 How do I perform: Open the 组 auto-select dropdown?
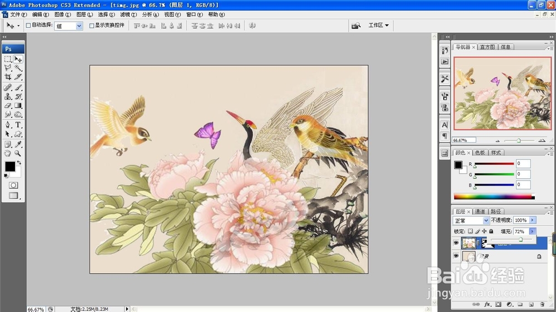pyautogui.click(x=79, y=26)
